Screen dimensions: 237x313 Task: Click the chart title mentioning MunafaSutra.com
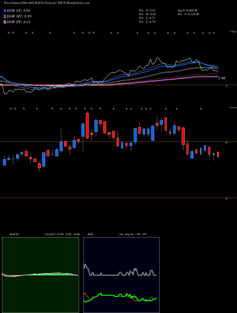[46, 3]
